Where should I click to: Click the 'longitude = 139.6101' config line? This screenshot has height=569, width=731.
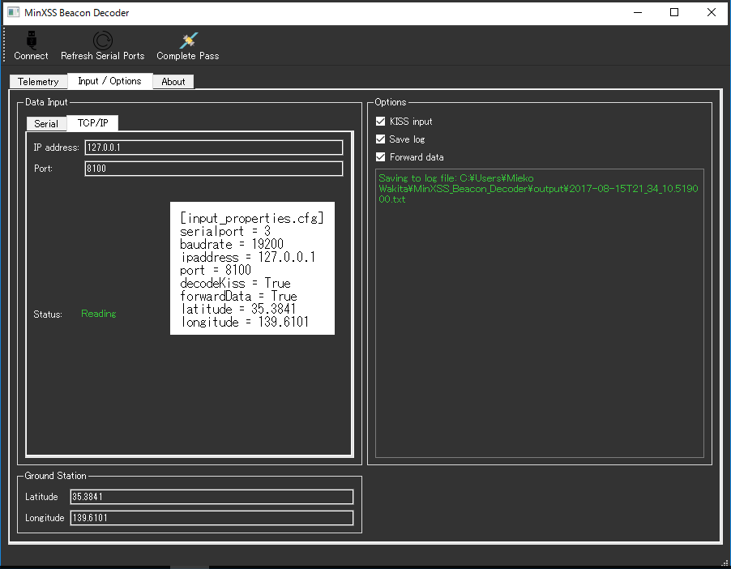coord(245,322)
